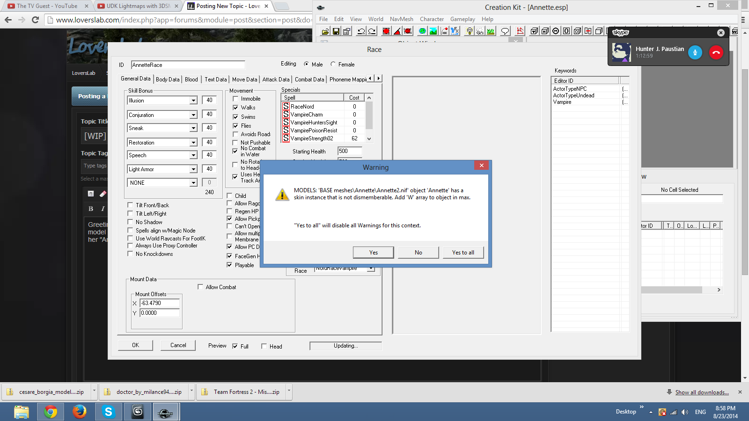Click the cube collision icon marked M
The image size is (749, 421).
click(545, 31)
